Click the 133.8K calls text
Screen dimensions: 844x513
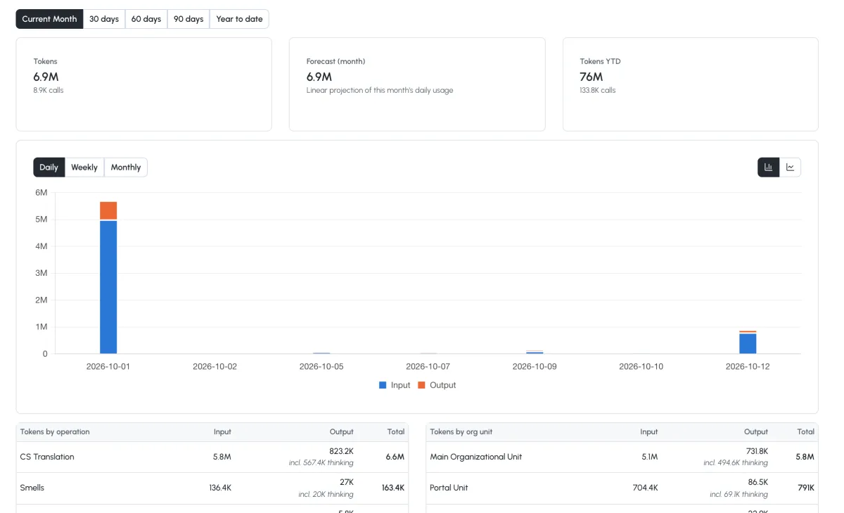tap(598, 90)
